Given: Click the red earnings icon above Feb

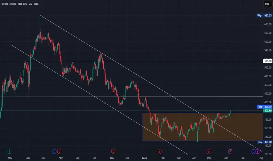Looking at the screenshot, I should tap(159, 152).
